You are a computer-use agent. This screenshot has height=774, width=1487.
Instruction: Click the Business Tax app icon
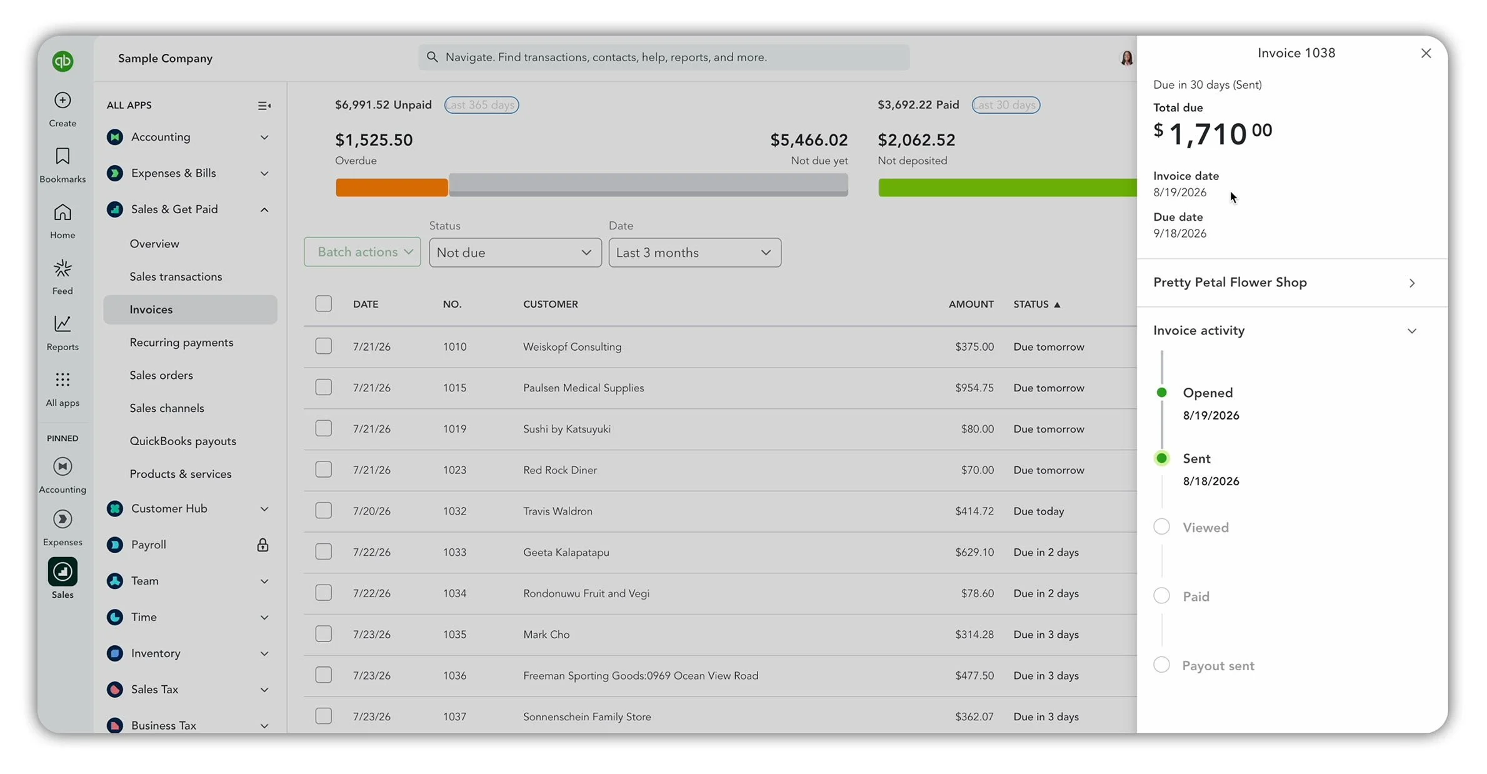point(115,725)
